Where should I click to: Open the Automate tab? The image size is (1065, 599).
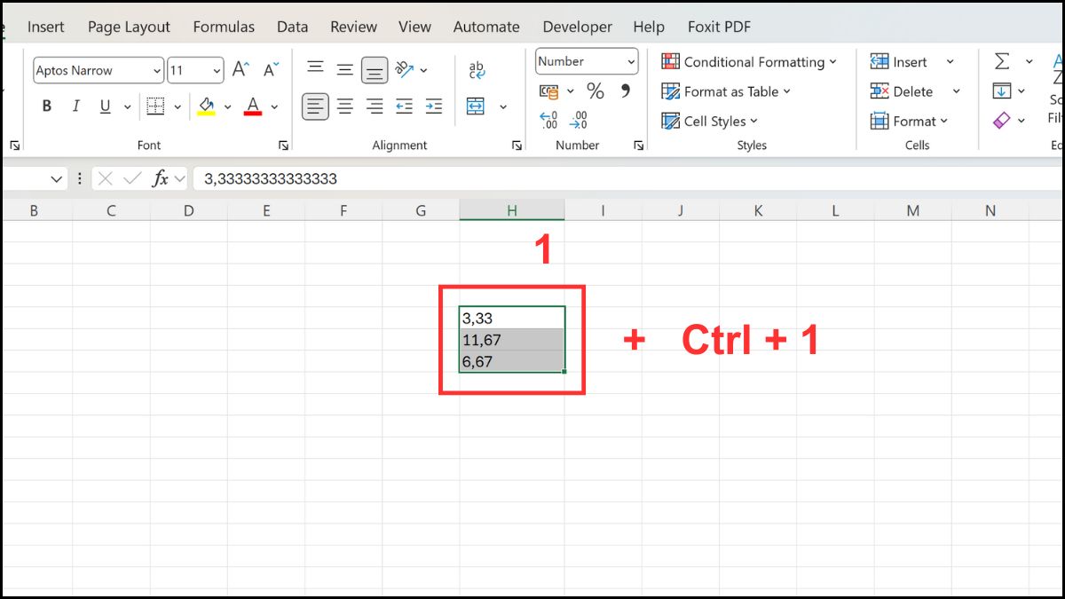(486, 27)
